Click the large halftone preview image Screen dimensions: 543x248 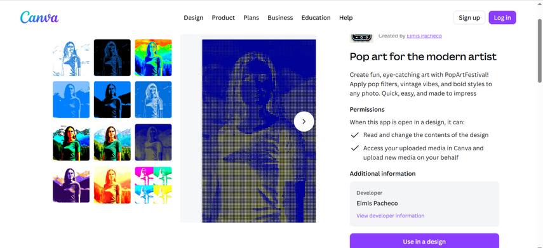(258, 131)
